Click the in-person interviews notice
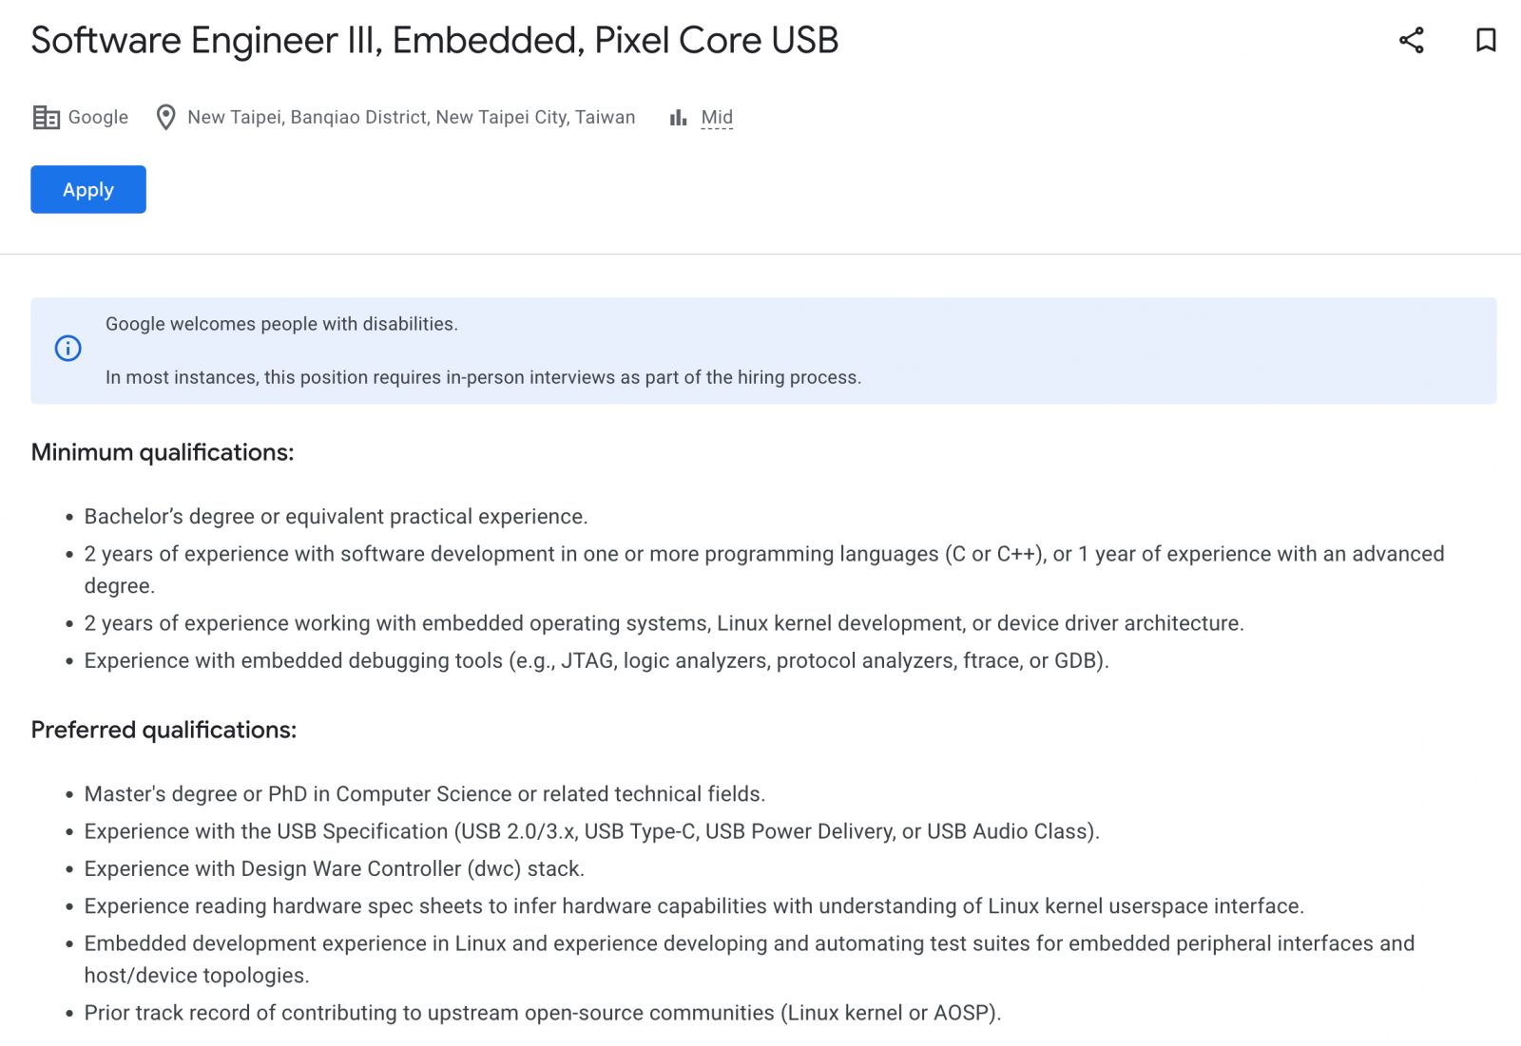 coord(483,377)
